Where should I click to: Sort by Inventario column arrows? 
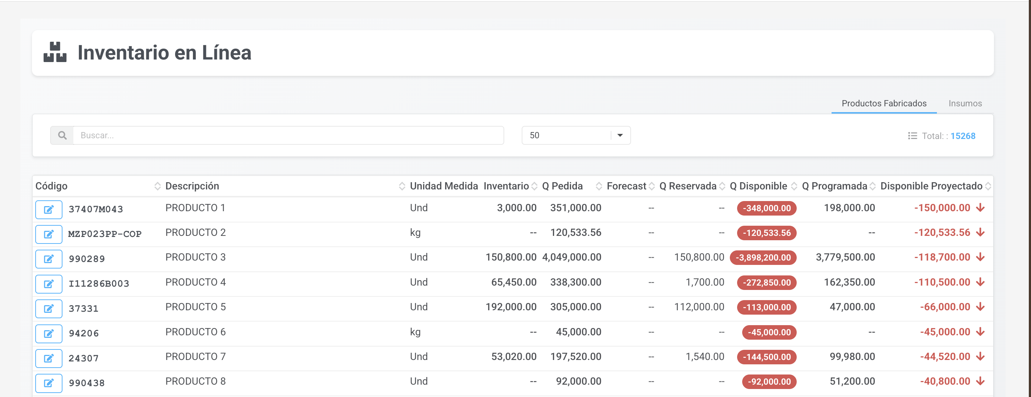coord(534,186)
